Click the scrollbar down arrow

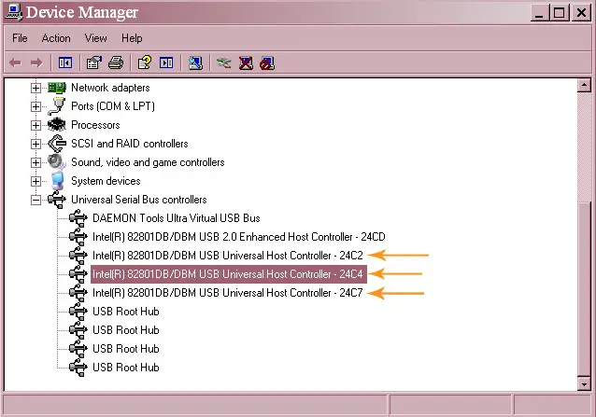tap(584, 383)
